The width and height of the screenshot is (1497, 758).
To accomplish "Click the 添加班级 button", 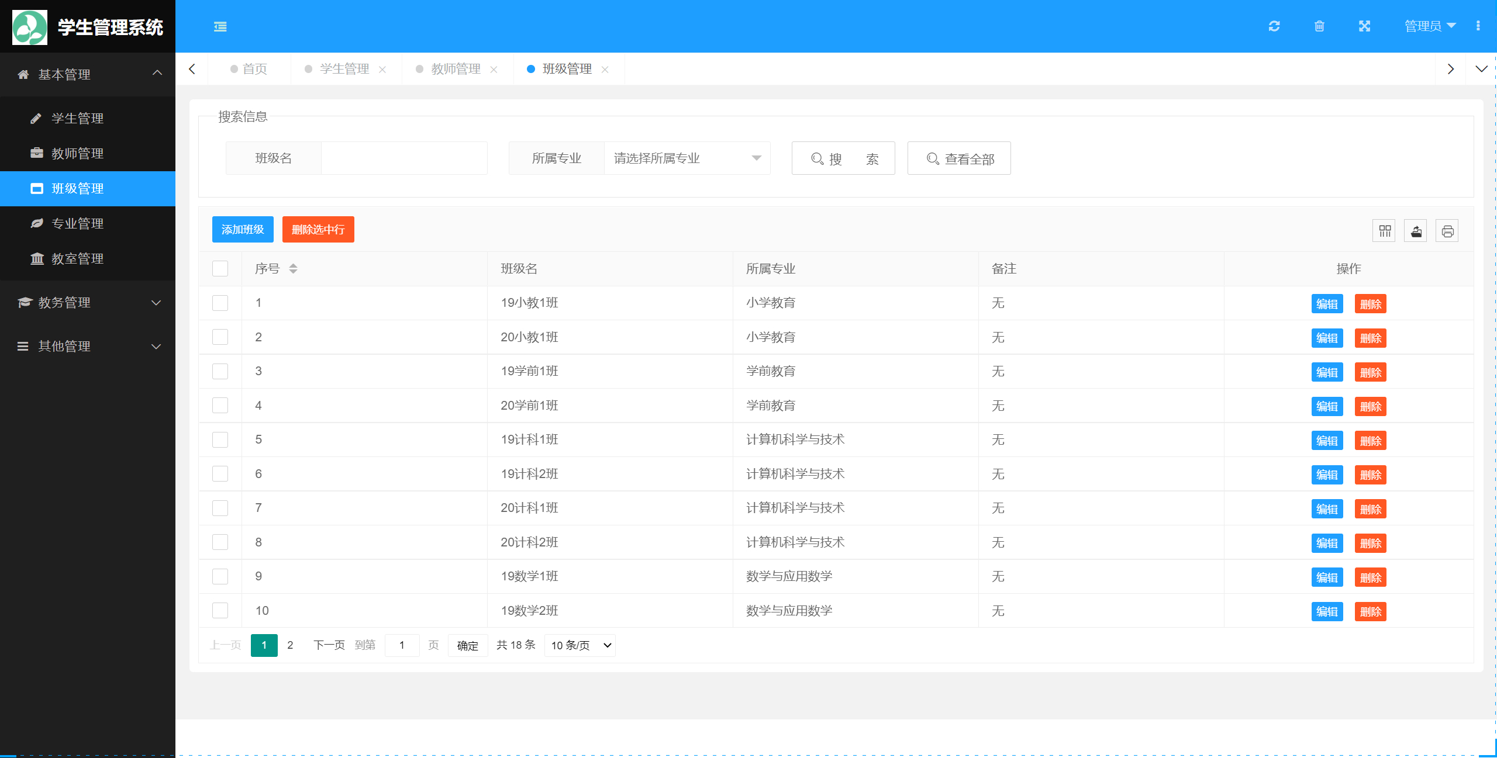I will (x=243, y=230).
